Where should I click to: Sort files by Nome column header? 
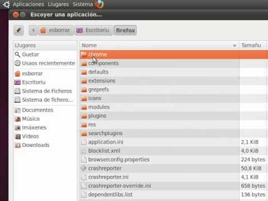(159, 45)
